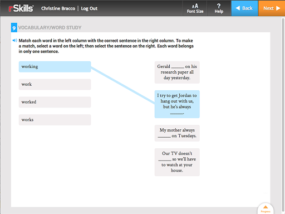Click the question number 9 badge
The width and height of the screenshot is (285, 214).
point(14,28)
